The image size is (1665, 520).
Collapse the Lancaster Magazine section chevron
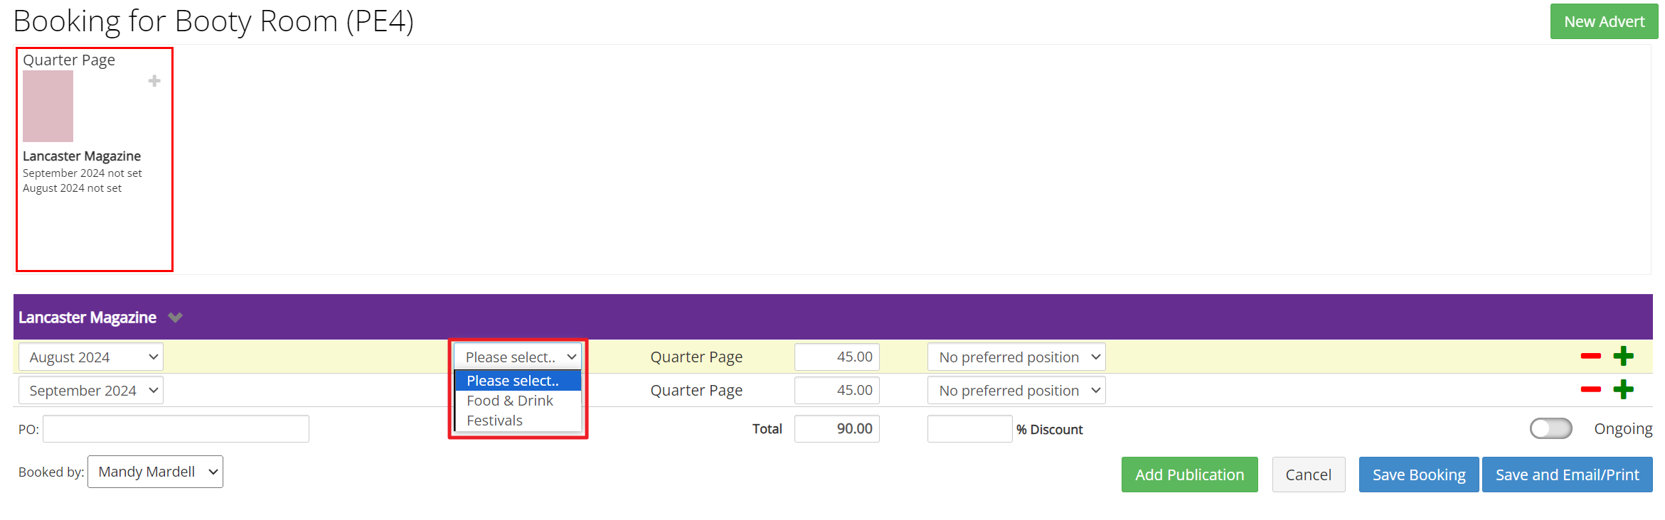(x=176, y=318)
